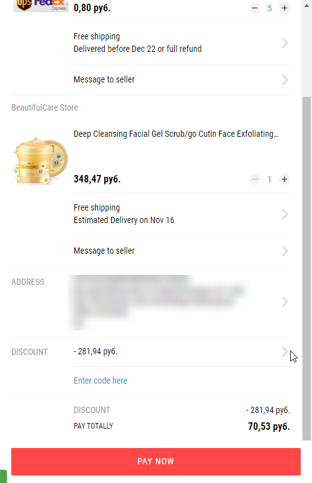The height and width of the screenshot is (483, 312).
Task: Decrease quantity of the 0,80 руб. item
Action: pyautogui.click(x=255, y=8)
